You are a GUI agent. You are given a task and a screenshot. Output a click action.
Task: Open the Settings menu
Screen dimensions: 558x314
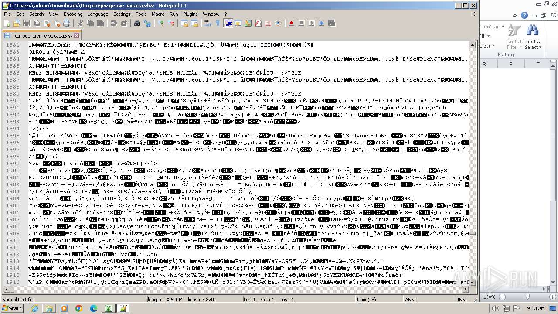coord(122,14)
